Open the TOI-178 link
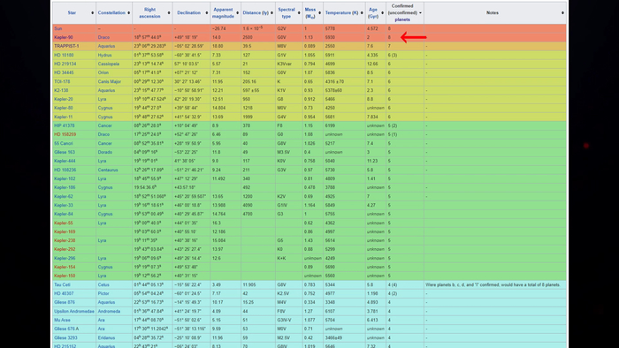Image resolution: width=619 pixels, height=348 pixels. click(62, 81)
